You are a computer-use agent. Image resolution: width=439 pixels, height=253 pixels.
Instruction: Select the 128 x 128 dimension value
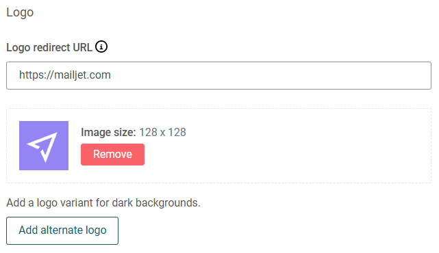click(162, 132)
